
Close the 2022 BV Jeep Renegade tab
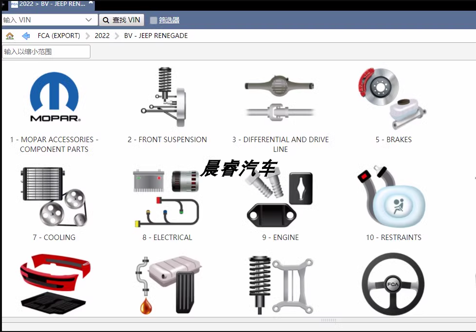pyautogui.click(x=90, y=3)
